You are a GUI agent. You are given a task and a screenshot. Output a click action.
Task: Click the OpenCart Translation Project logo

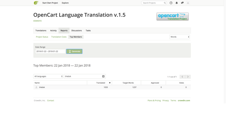tap(173, 17)
